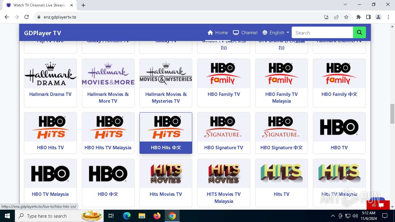Open the volume control tray icon
The height and width of the screenshot is (222, 395).
355,216
